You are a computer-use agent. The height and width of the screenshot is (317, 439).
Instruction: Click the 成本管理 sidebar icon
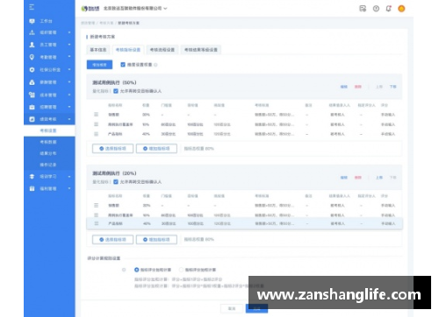[x=32, y=95]
